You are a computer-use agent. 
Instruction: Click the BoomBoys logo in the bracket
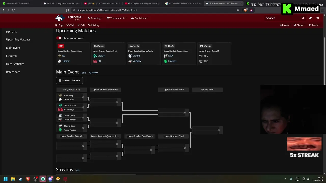click(60, 110)
